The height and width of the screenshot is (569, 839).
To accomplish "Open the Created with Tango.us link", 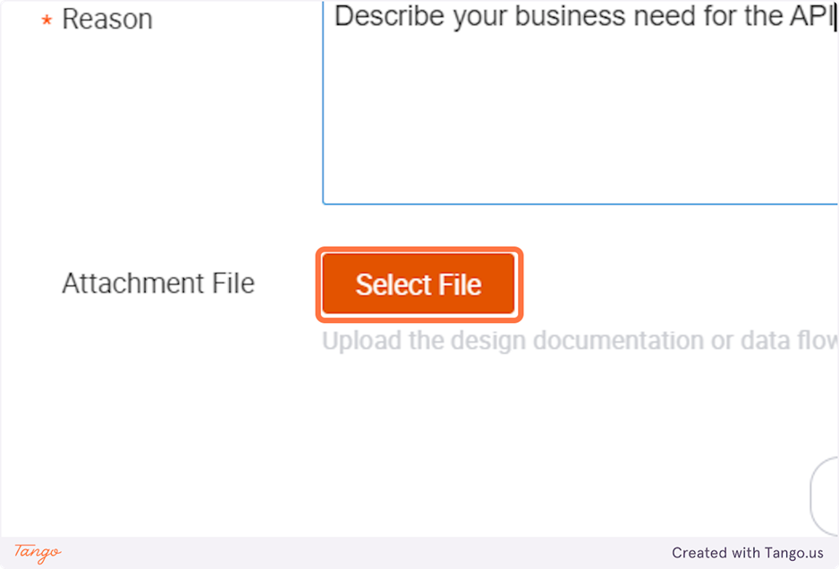I will (x=747, y=553).
